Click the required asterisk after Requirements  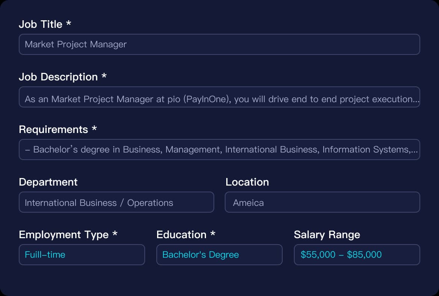[94, 128]
